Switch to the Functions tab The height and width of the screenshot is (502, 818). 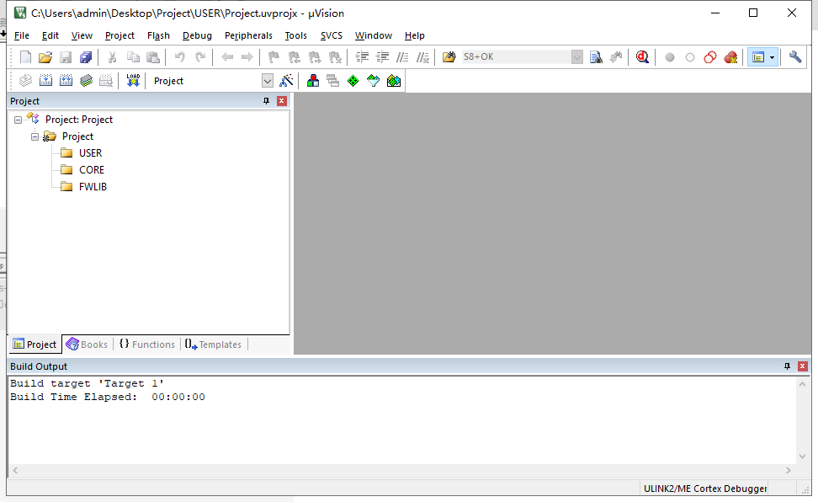[x=147, y=344]
